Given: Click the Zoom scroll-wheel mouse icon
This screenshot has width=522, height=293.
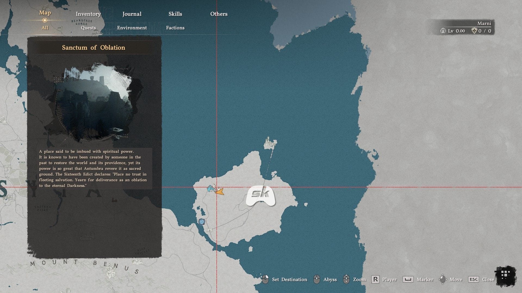Looking at the screenshot, I should 346,279.
